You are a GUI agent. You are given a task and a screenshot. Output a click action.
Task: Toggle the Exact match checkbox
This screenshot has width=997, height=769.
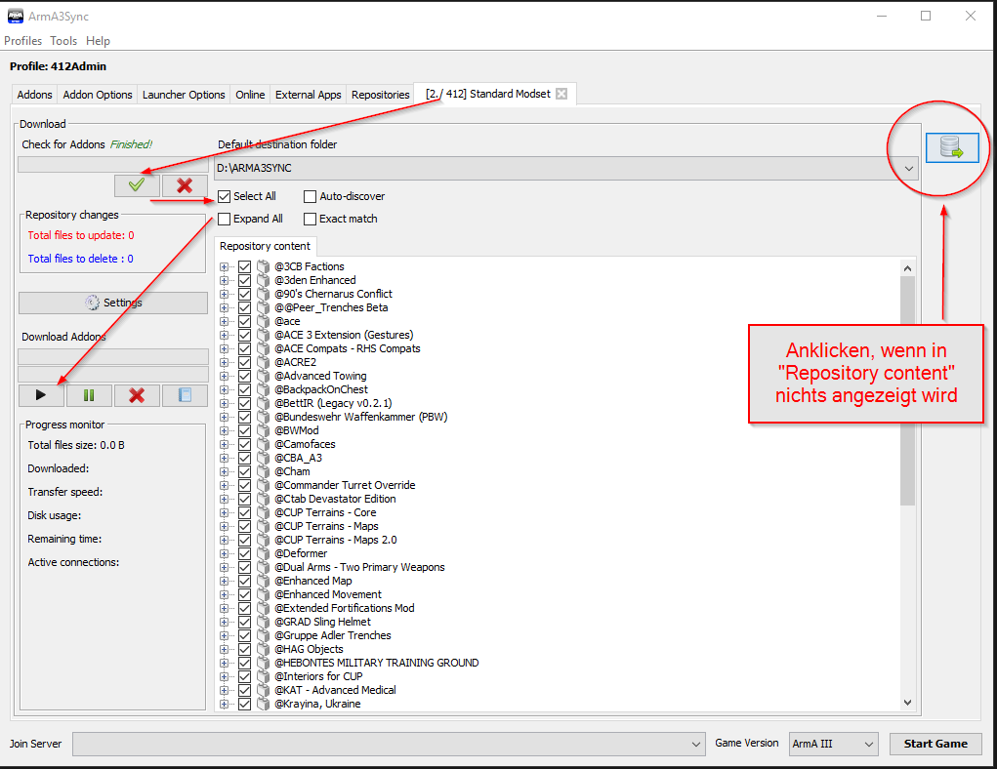tap(311, 219)
